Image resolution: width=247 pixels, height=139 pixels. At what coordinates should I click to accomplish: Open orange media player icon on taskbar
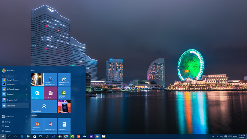click(x=97, y=136)
